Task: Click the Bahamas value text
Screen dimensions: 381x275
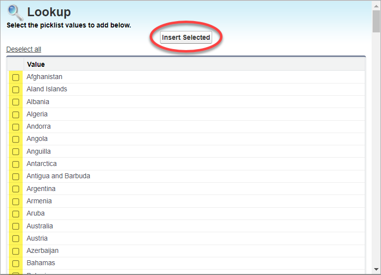Action: (41, 263)
